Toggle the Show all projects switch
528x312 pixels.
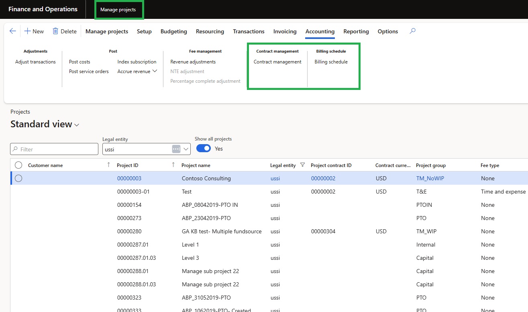coord(204,149)
